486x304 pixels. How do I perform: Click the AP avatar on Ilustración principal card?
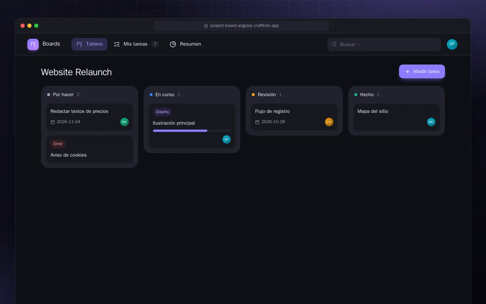pos(227,139)
